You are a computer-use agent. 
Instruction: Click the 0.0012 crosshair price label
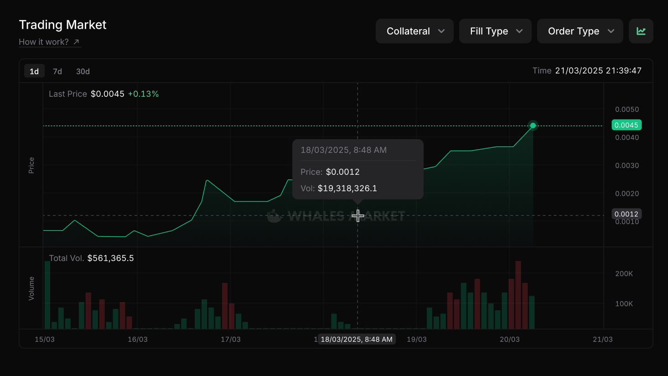pos(627,214)
